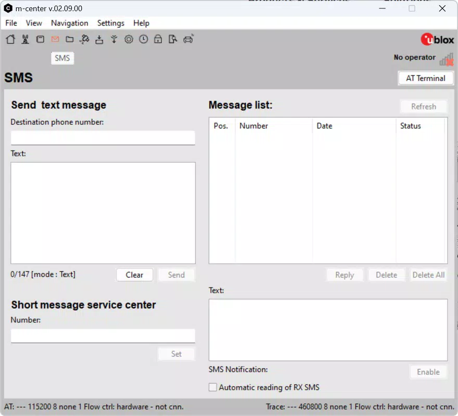Viewport: 458px width, 416px height.
Task: Click the u-blox logo
Action: (437, 40)
